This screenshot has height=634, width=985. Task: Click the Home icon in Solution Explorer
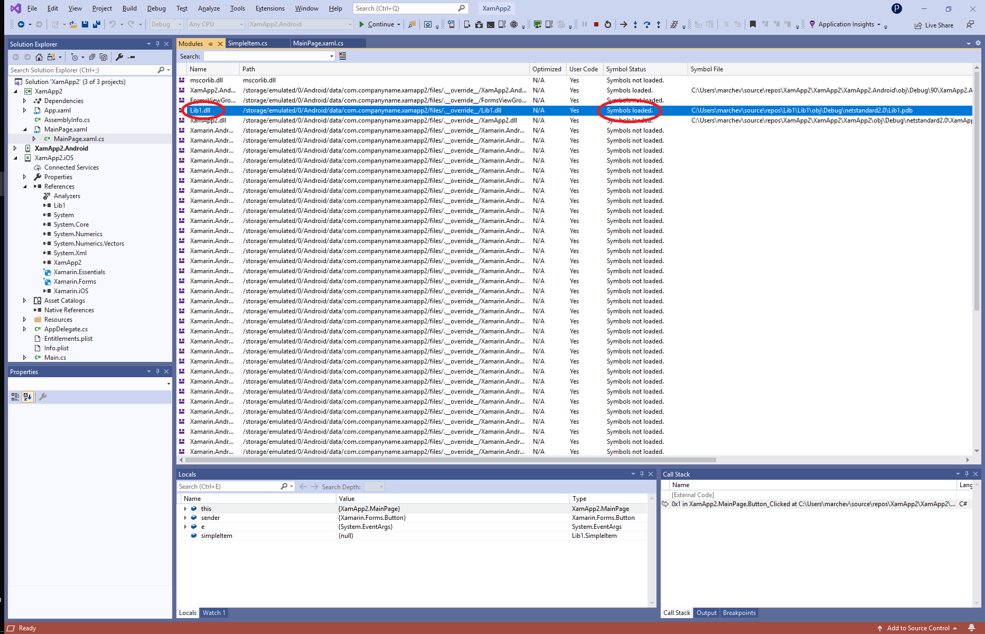pyautogui.click(x=39, y=57)
